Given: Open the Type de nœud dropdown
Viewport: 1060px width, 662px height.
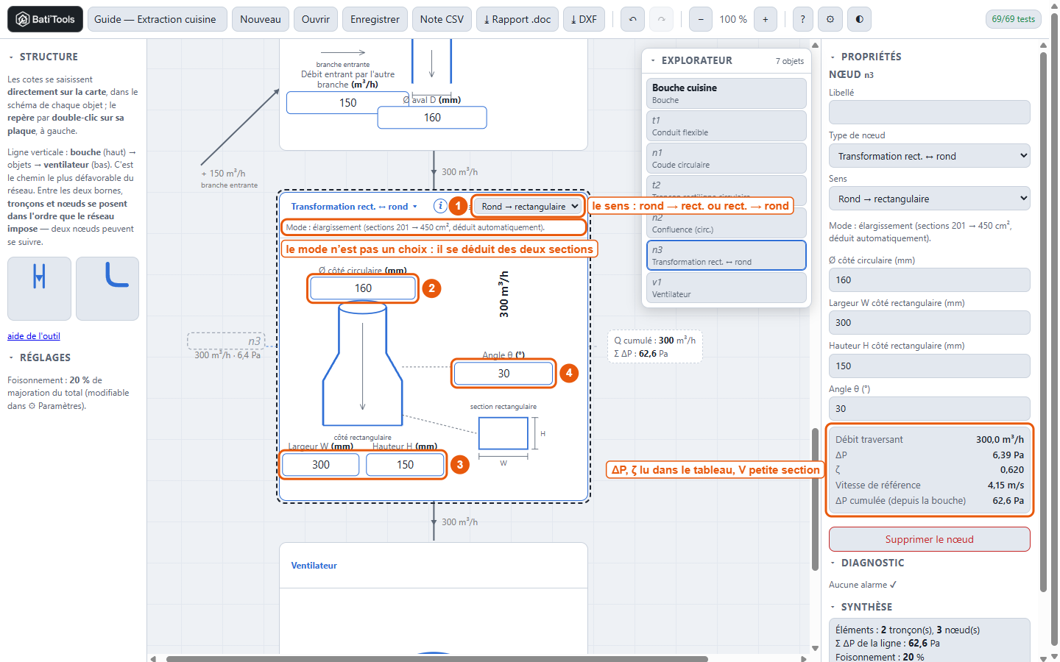Looking at the screenshot, I should 929,156.
